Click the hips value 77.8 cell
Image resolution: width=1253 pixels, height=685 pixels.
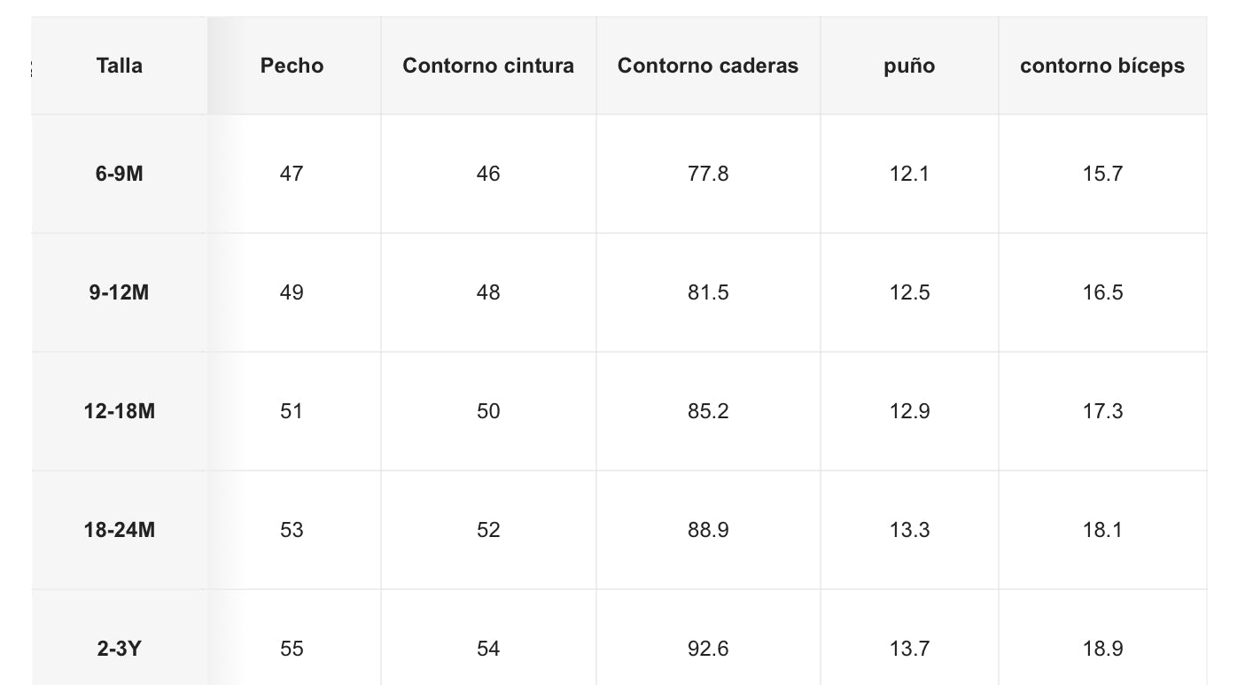[708, 174]
